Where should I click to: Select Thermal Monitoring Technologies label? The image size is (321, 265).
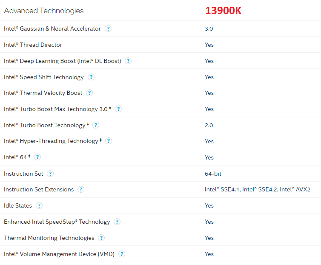pyautogui.click(x=49, y=238)
